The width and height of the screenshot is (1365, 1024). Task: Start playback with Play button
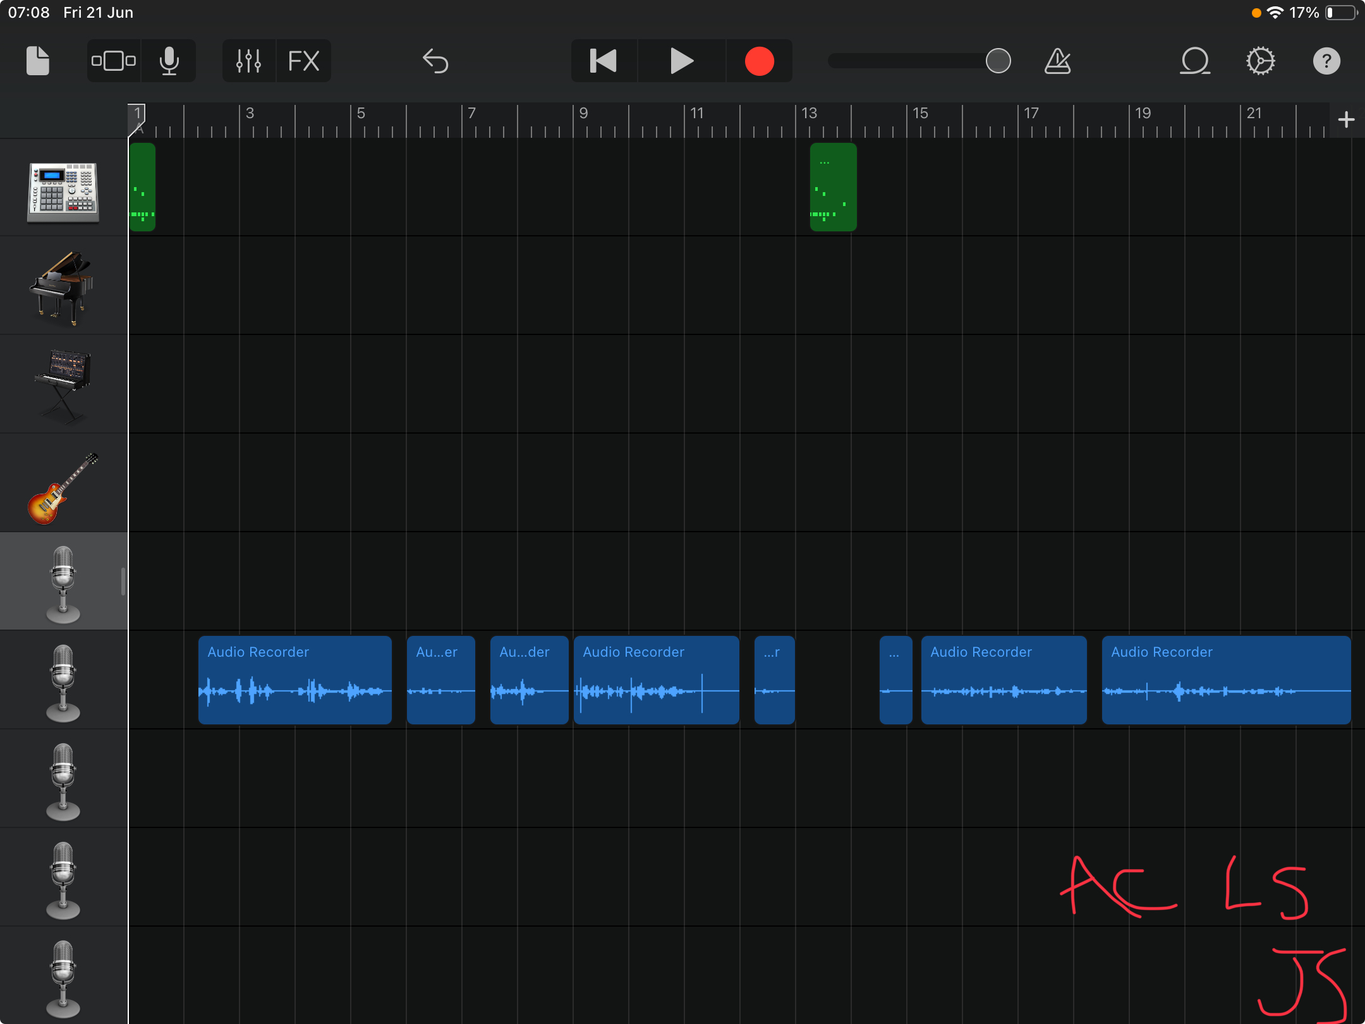pos(681,61)
